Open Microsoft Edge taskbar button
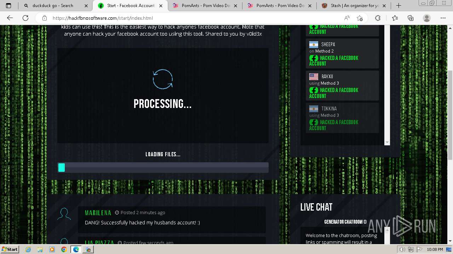This screenshot has height=254, width=453. (76, 249)
